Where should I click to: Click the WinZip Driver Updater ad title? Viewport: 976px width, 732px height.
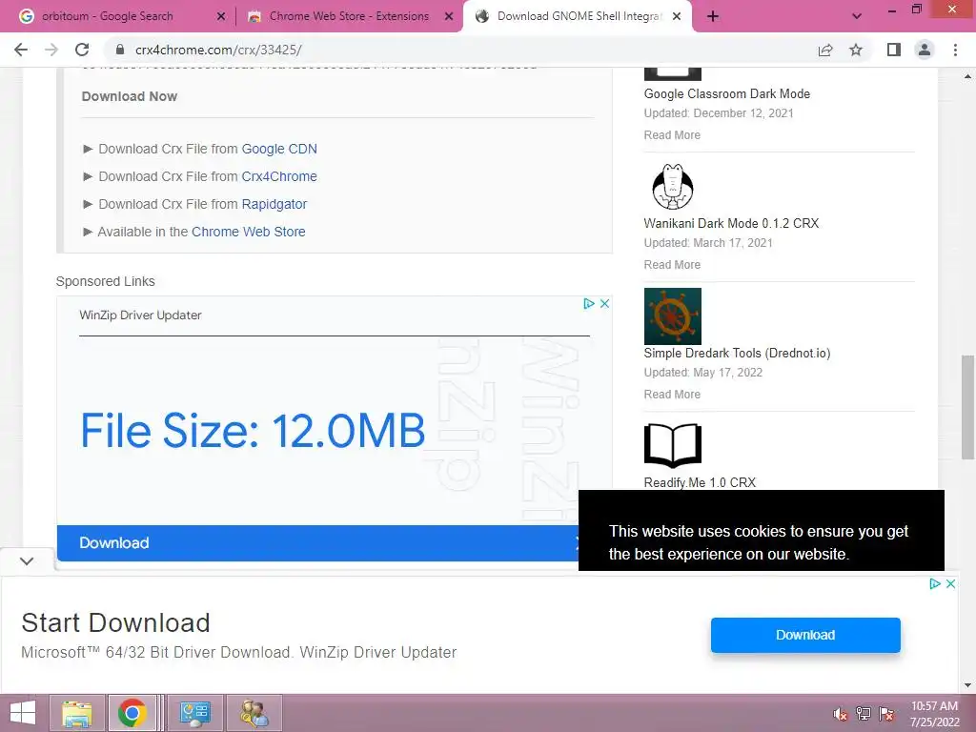[141, 315]
